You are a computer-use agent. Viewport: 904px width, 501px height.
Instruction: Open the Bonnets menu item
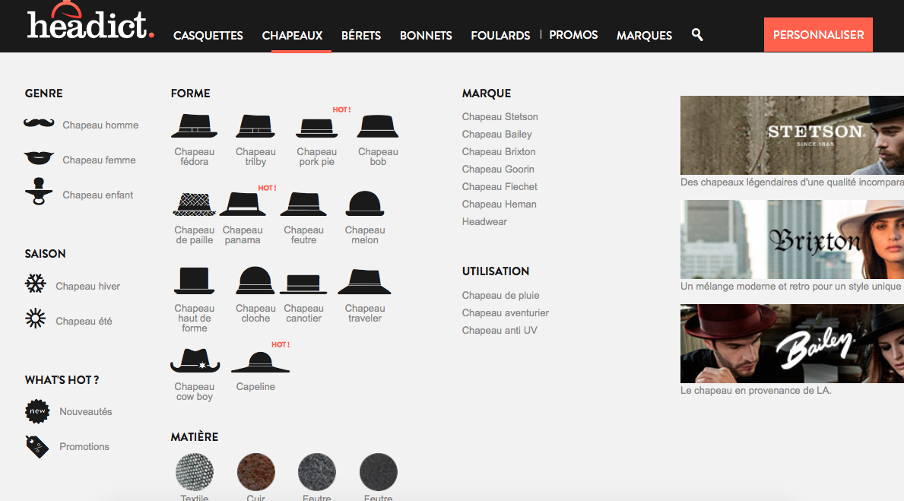[426, 36]
